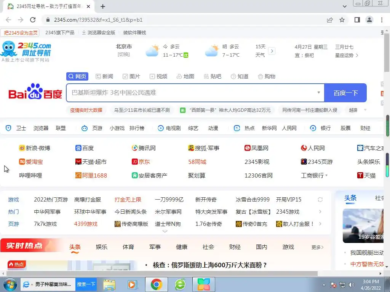The height and width of the screenshot is (292, 390).
Task: Open Windows Start button
Action: click(x=10, y=284)
